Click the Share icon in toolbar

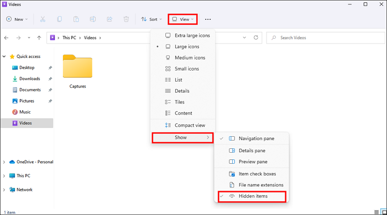(x=109, y=19)
